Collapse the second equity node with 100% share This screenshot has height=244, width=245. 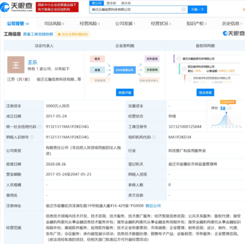tap(184, 68)
